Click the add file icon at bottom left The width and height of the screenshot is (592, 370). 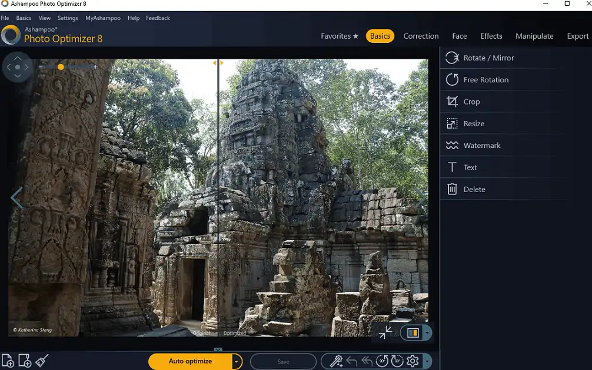(x=8, y=361)
